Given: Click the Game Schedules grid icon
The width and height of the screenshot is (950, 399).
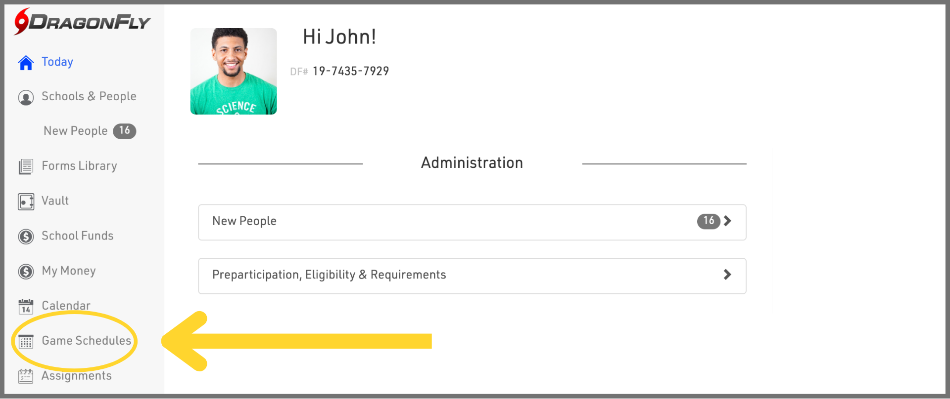Looking at the screenshot, I should point(26,342).
